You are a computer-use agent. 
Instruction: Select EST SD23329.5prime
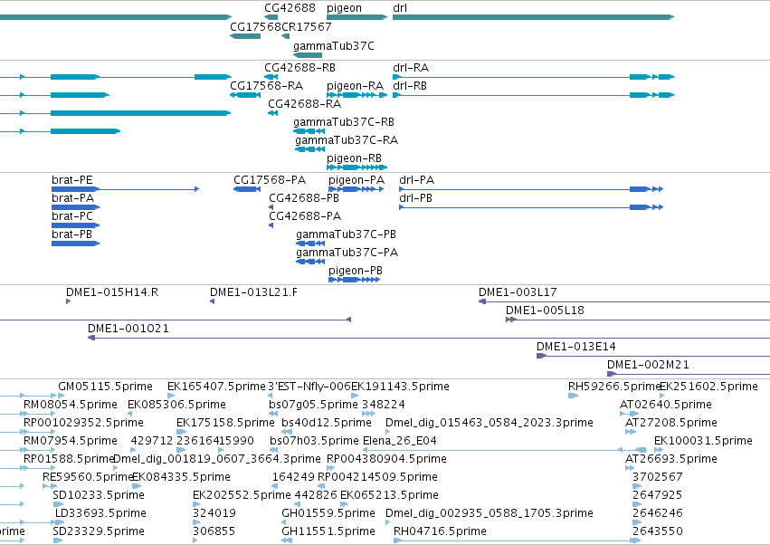99,532
